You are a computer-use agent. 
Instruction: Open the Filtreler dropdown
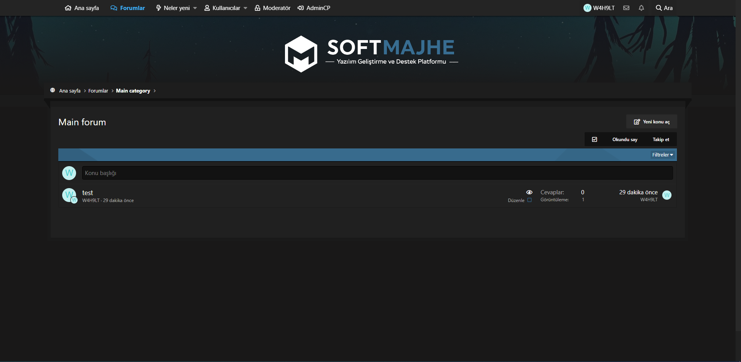point(662,155)
